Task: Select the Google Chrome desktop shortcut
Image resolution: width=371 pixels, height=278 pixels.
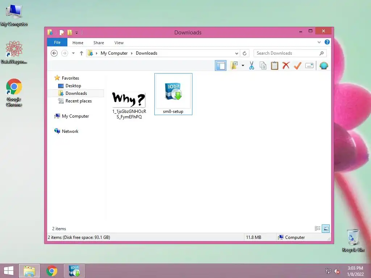Action: click(x=14, y=93)
